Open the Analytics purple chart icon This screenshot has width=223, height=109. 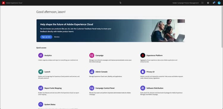(x=41, y=55)
